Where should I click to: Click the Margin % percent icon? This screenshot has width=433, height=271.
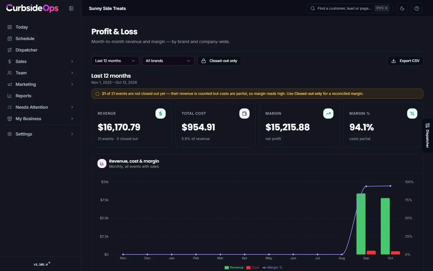click(x=412, y=114)
